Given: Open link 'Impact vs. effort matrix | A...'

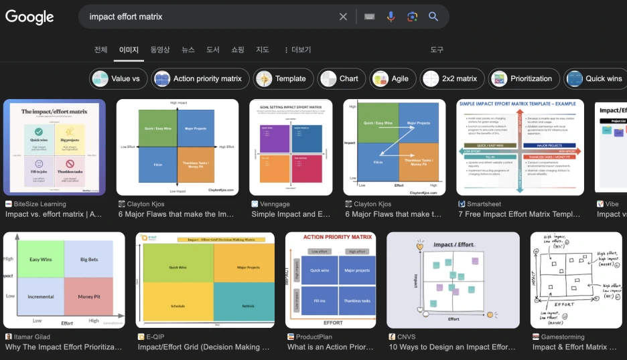Looking at the screenshot, I should (54, 214).
